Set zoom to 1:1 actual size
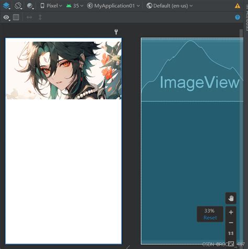Viewport: 248px width, 249px height. (x=231, y=233)
